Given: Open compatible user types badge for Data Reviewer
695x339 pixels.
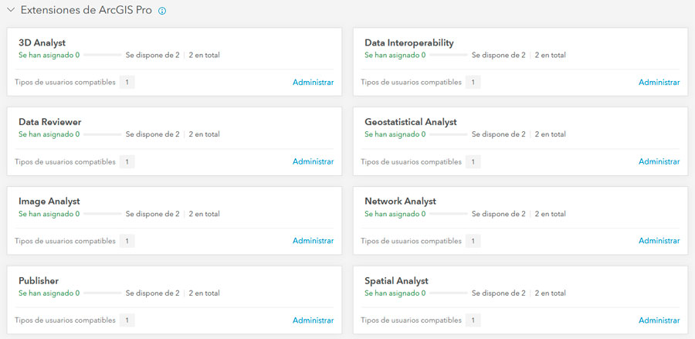Looking at the screenshot, I should pyautogui.click(x=127, y=161).
